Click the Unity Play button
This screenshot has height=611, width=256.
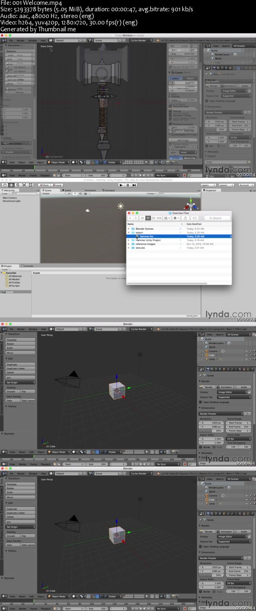121,185
